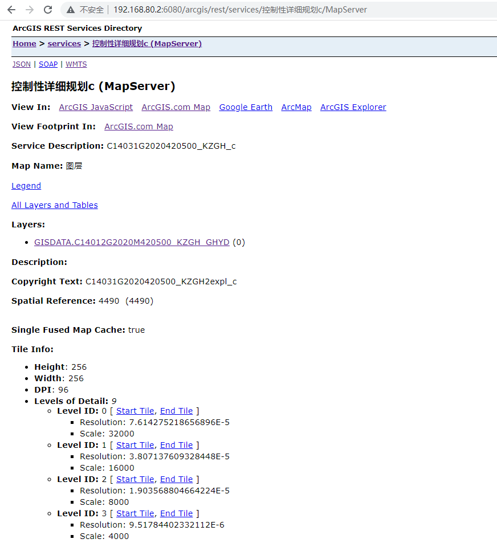Open End Tile for Level ID 0
The width and height of the screenshot is (497, 543).
[176, 411]
